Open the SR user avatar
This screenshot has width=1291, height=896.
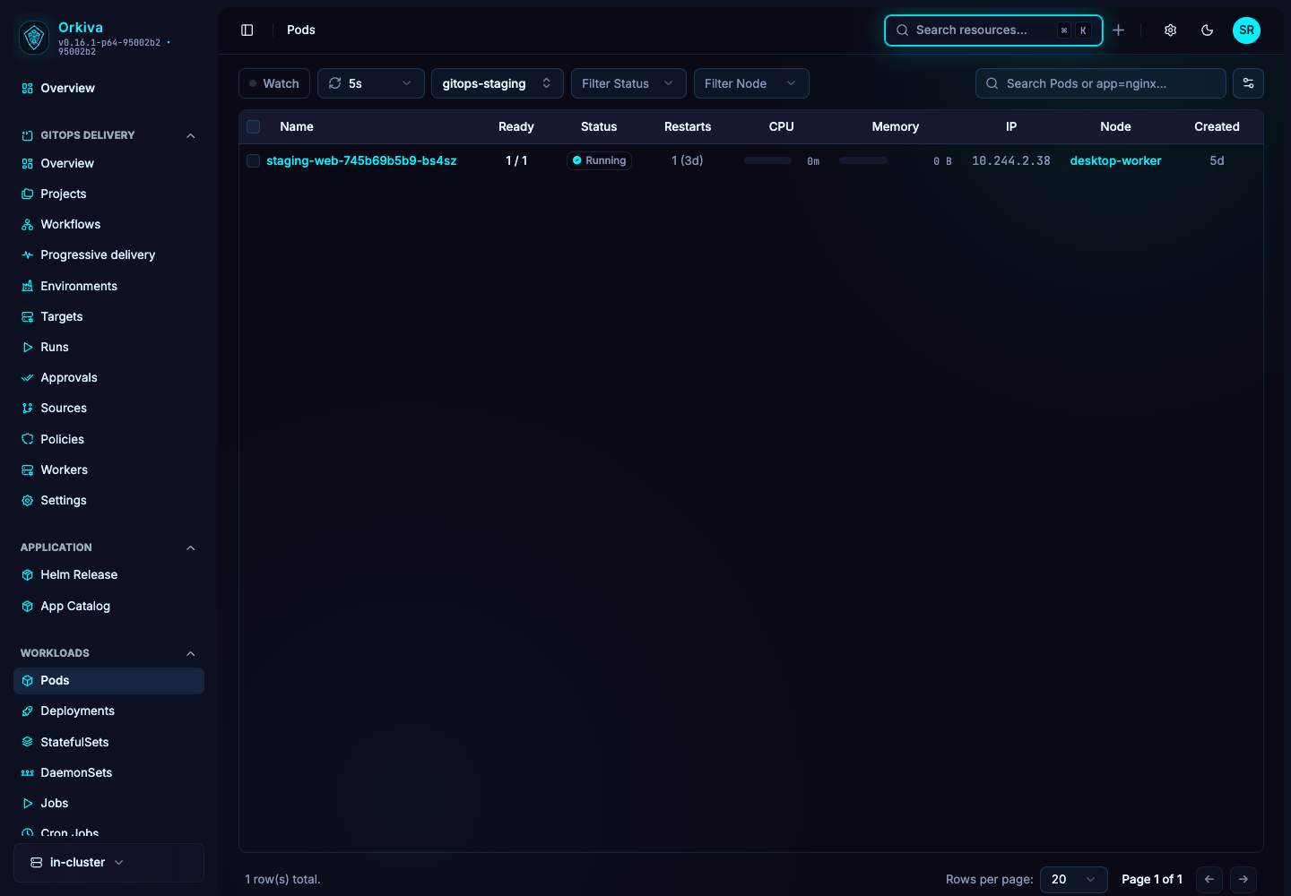(x=1246, y=30)
